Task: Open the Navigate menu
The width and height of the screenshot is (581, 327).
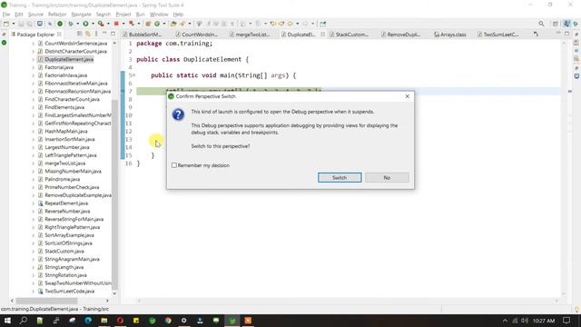Action: tap(81, 15)
